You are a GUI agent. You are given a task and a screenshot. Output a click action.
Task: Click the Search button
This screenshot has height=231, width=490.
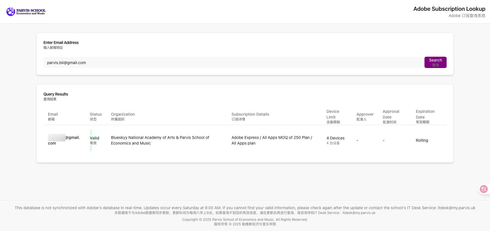pyautogui.click(x=435, y=62)
